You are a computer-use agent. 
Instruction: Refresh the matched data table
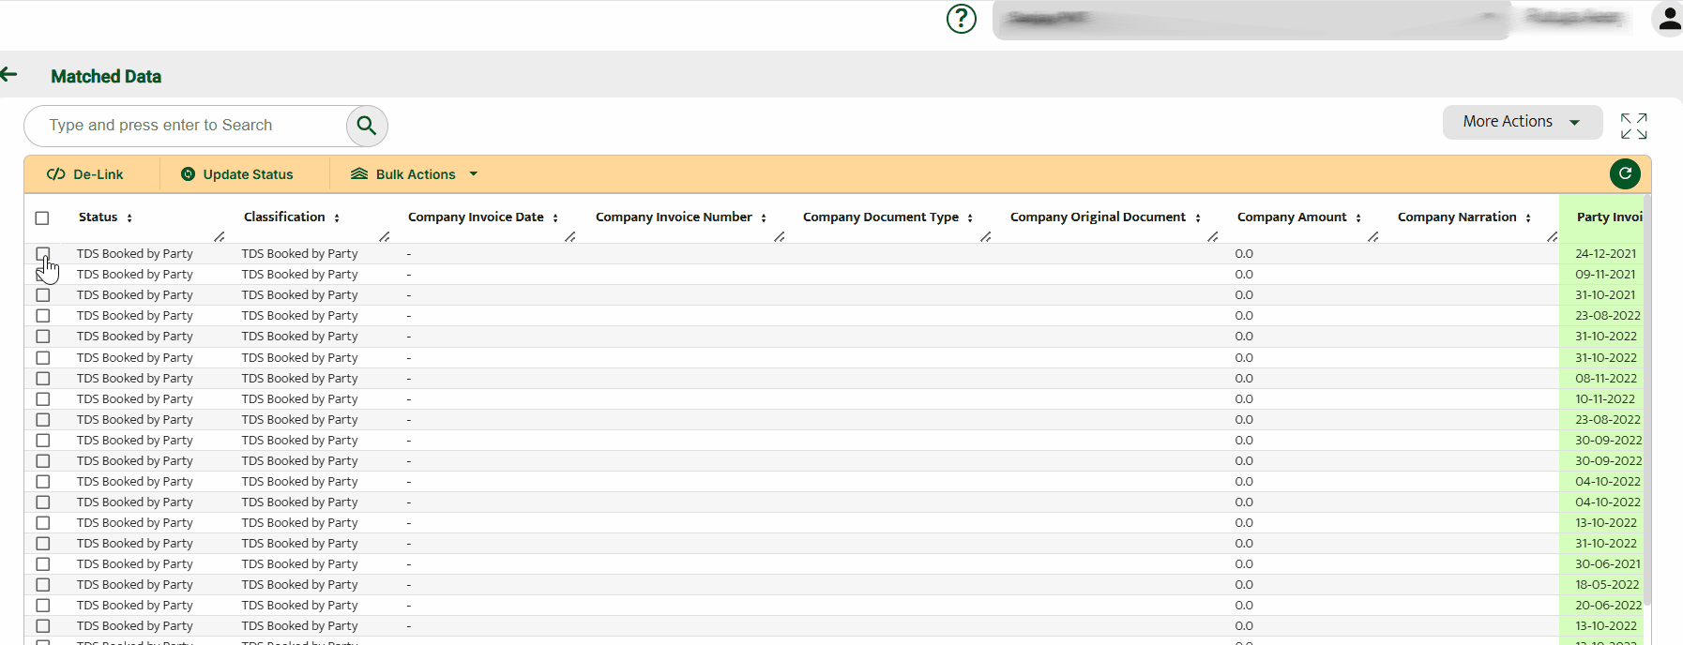(1625, 173)
